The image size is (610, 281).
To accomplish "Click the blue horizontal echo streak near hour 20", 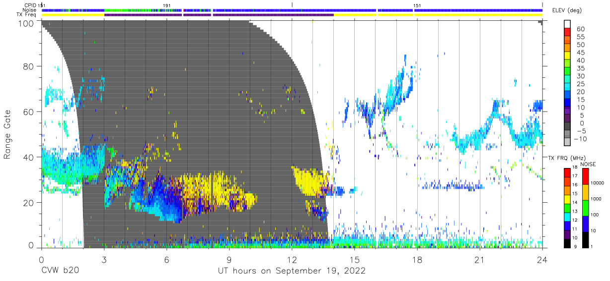I will coord(452,187).
